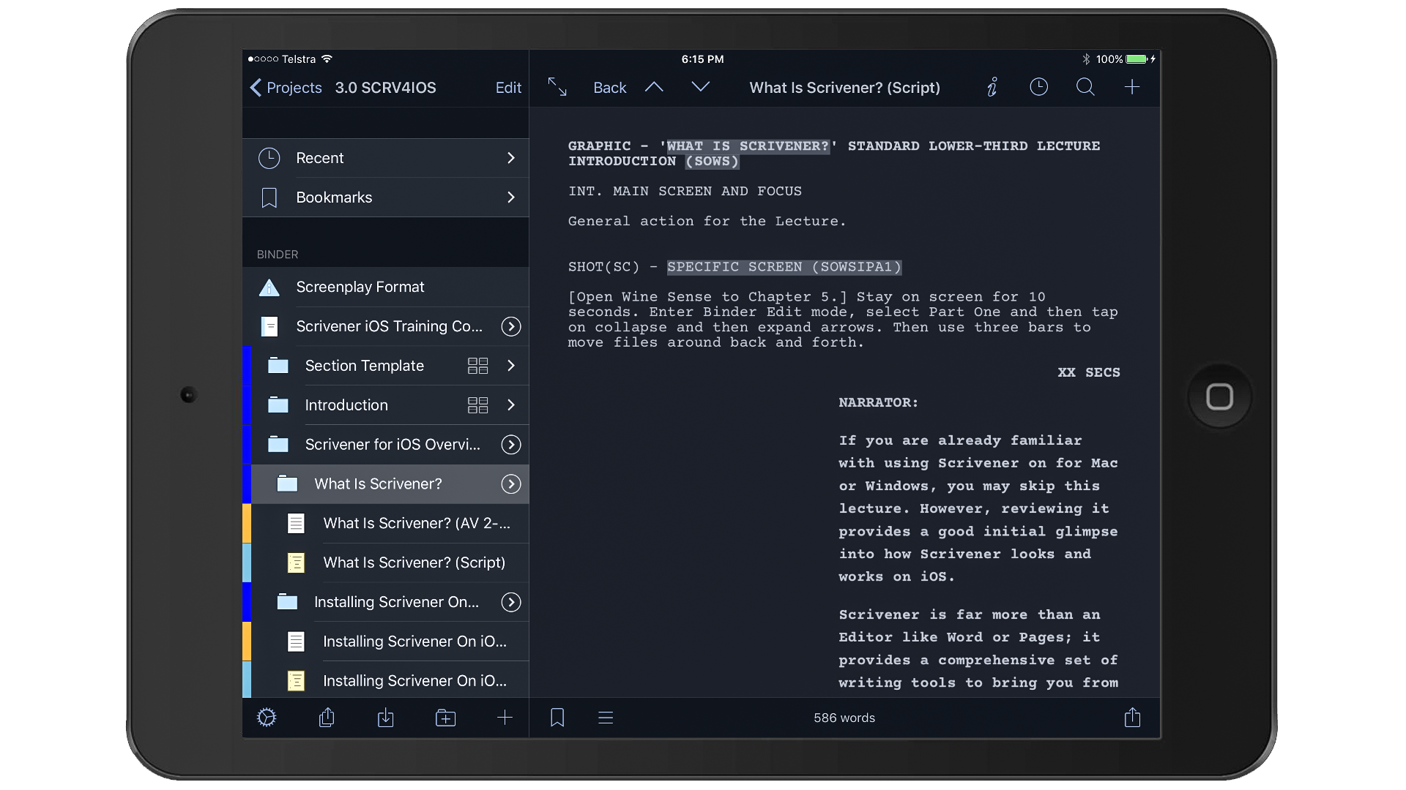Click the Bookmarks ribbon icon
The image size is (1406, 790).
[269, 197]
